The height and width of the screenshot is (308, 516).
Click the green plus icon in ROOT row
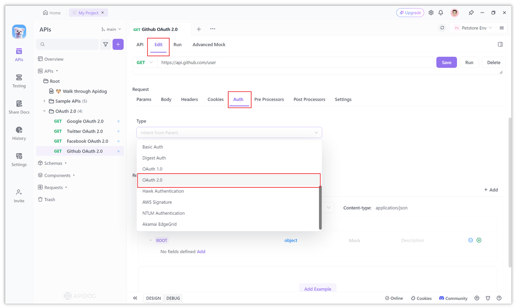coord(479,240)
